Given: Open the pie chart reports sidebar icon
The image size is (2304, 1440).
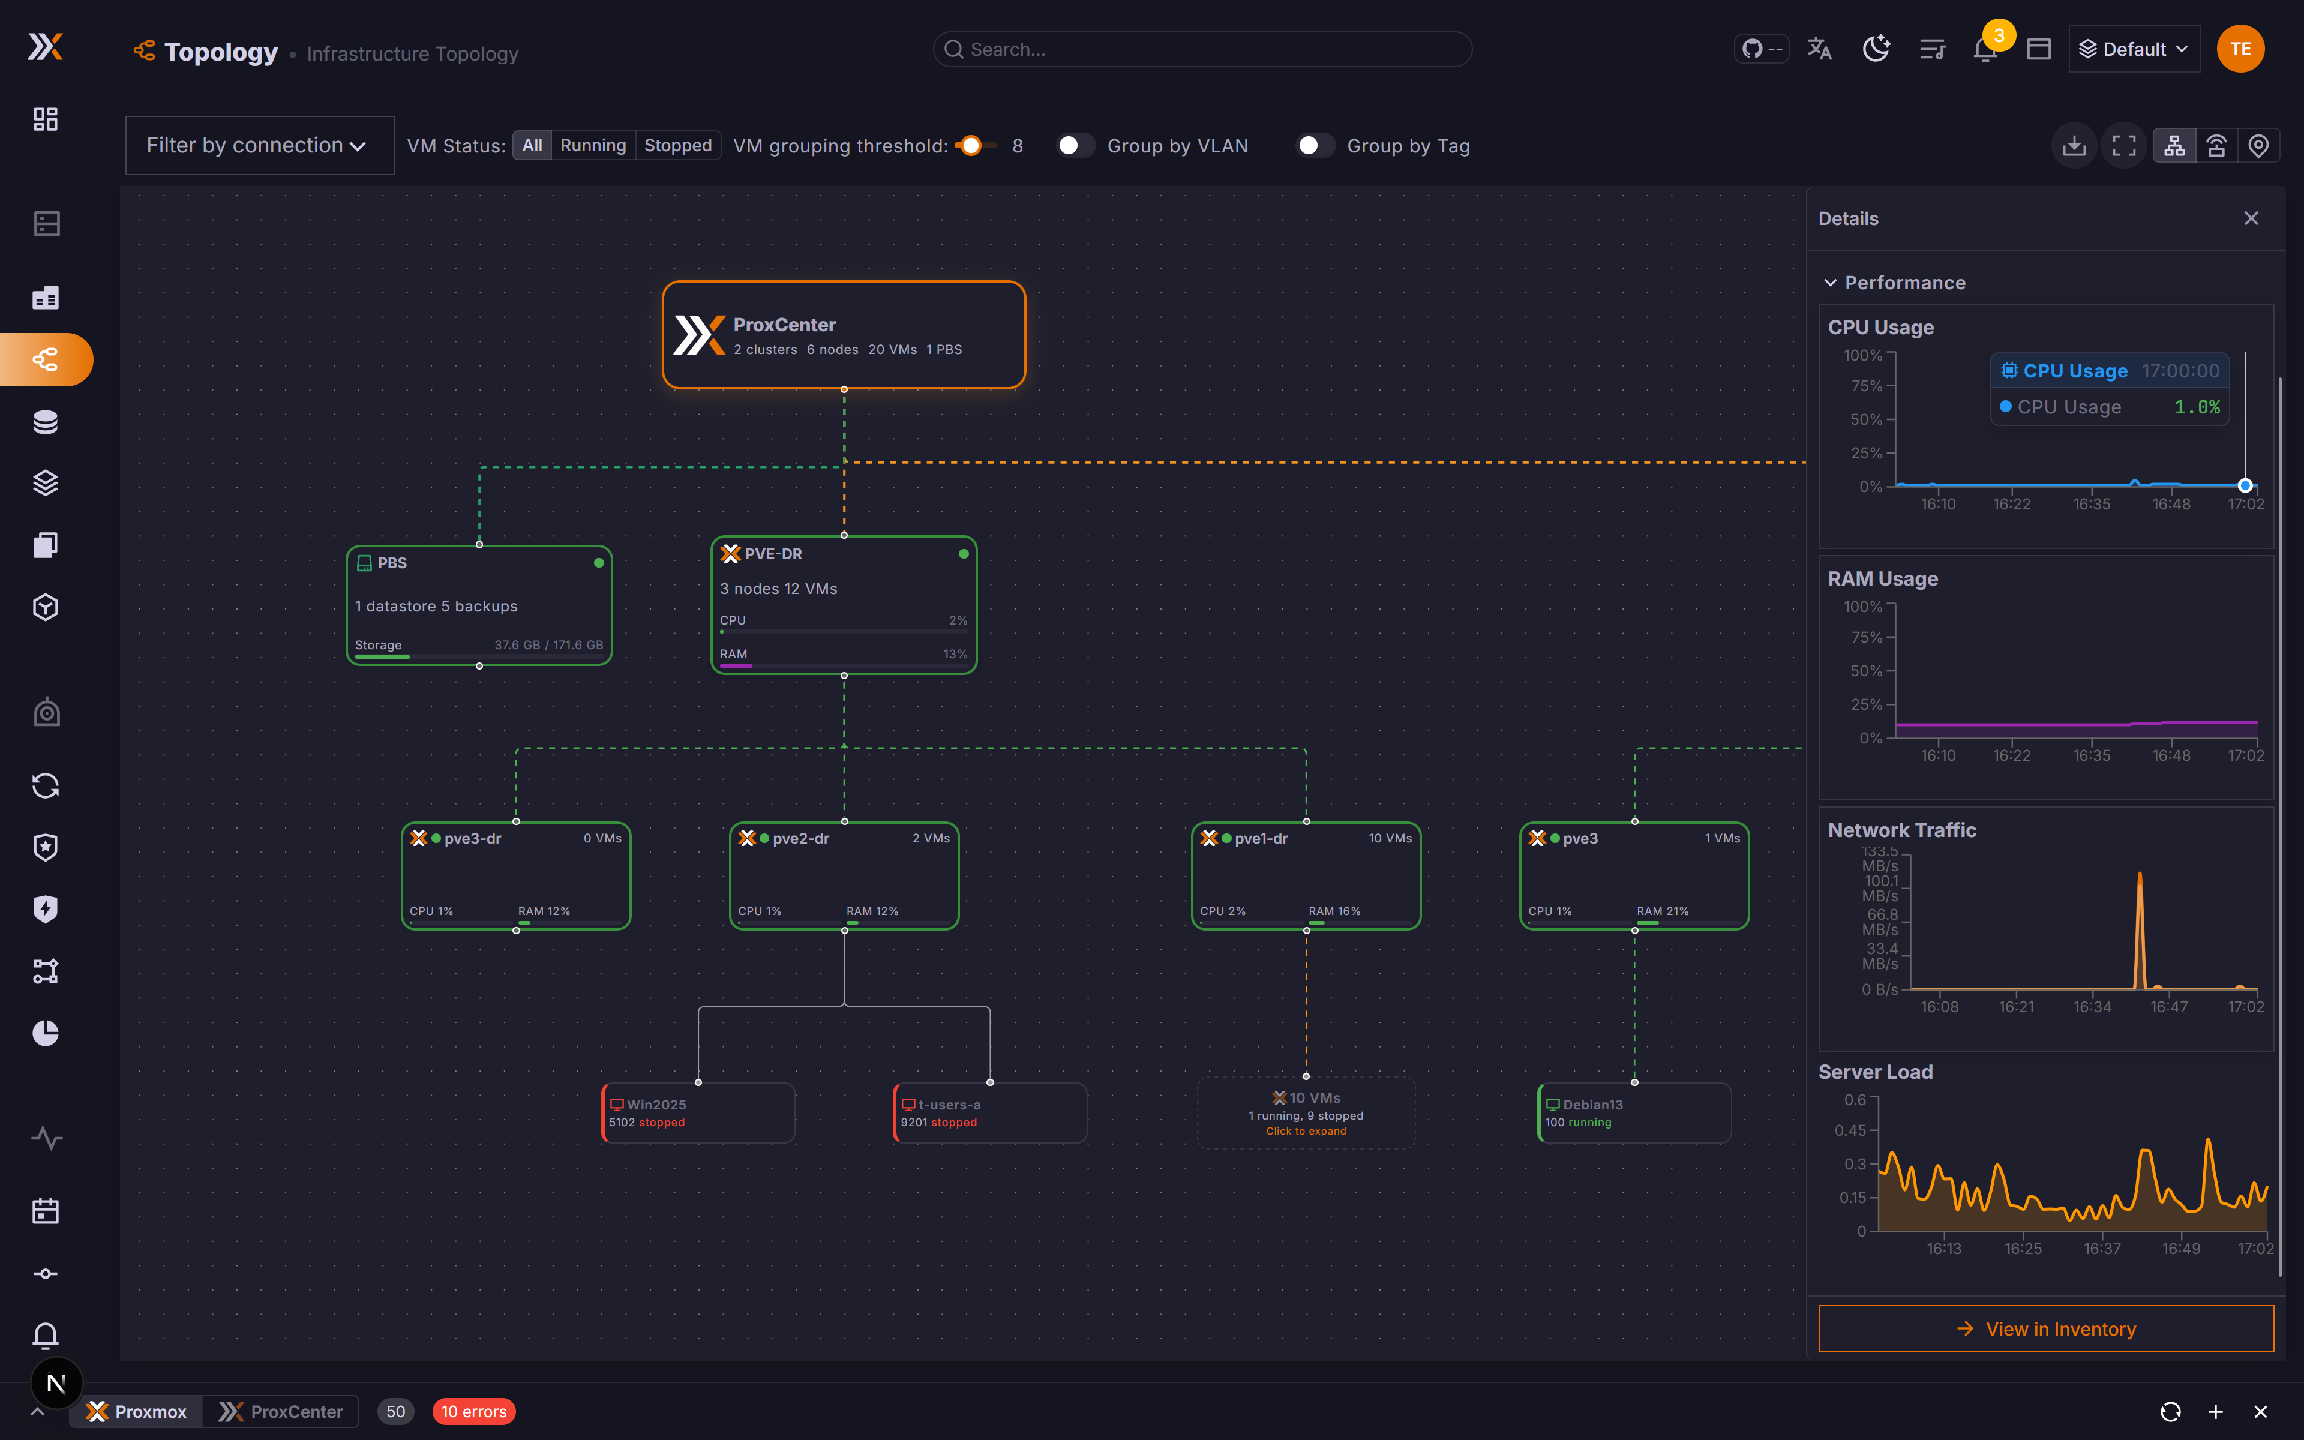Looking at the screenshot, I should [x=46, y=1033].
